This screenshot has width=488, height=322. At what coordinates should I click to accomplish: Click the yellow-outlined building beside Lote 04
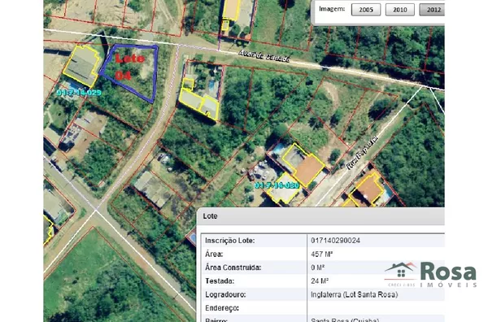click(x=82, y=66)
